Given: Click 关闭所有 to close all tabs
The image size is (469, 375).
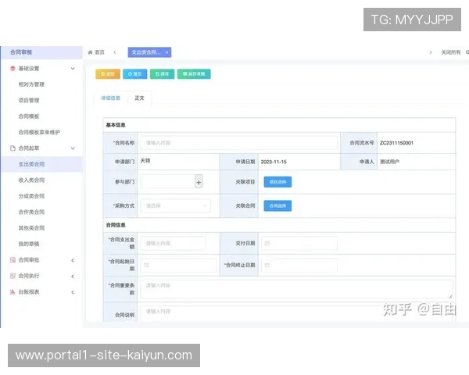Looking at the screenshot, I should click(x=451, y=52).
